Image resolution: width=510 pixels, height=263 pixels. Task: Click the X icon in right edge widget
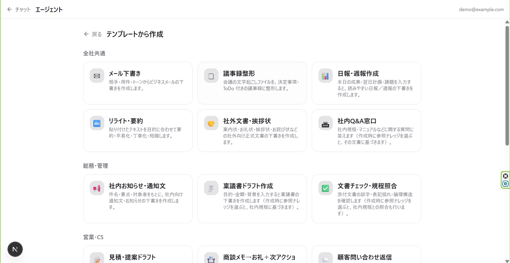506,176
